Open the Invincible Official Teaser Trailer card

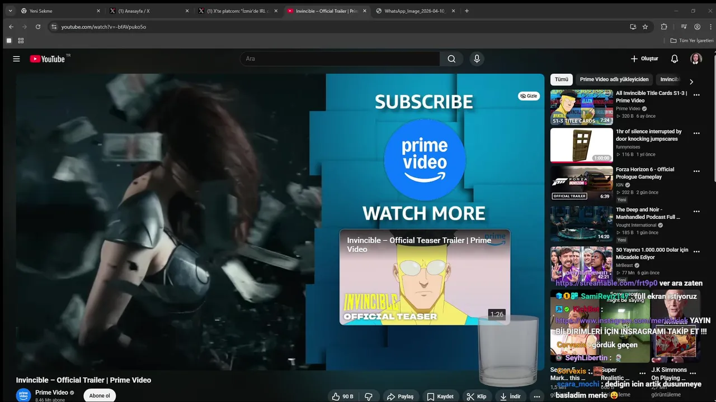[425, 277]
